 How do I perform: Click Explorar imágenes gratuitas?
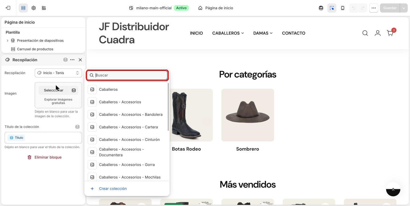[x=58, y=101]
